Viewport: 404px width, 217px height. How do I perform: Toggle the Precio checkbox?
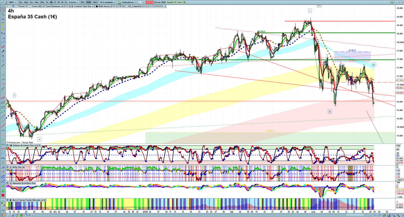coord(17,6)
